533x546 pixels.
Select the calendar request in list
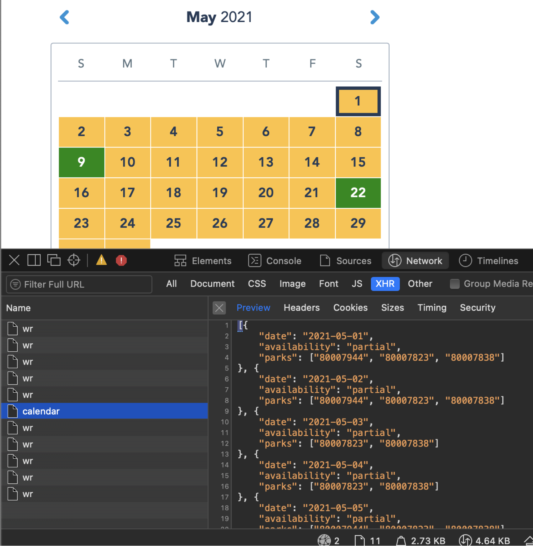[41, 411]
